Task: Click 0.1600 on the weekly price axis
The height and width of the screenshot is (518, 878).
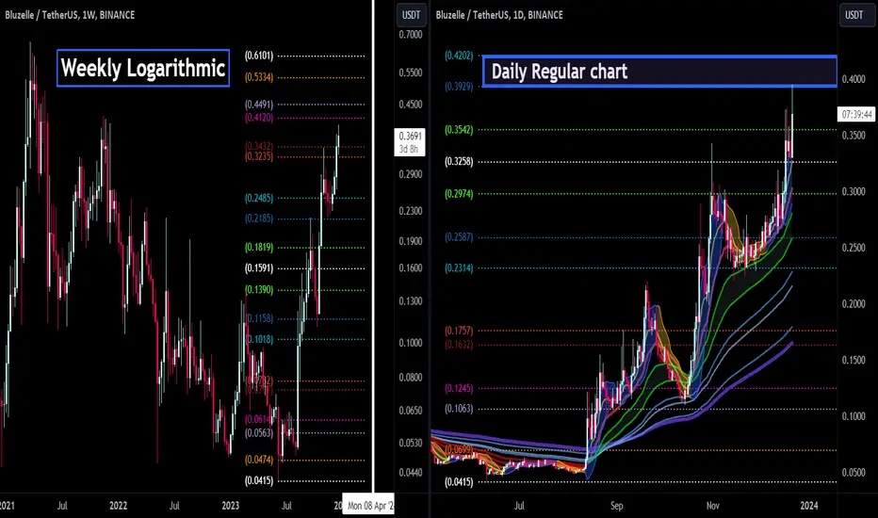Action: tap(411, 267)
